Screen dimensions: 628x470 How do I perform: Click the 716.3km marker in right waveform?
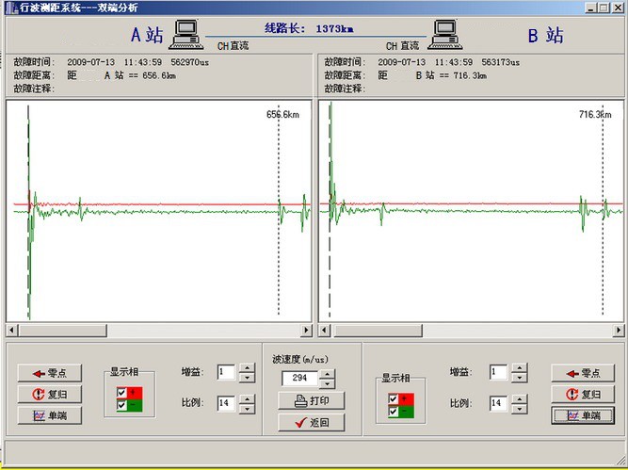(x=595, y=115)
